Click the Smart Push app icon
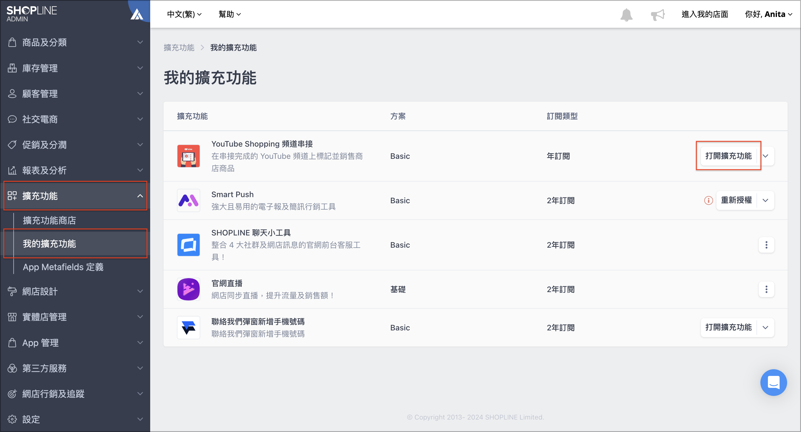 189,200
